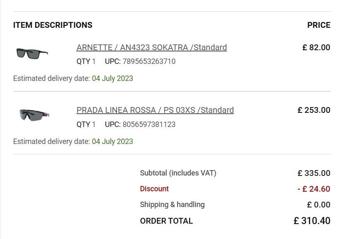The height and width of the screenshot is (239, 343).
Task: Click the Arnette item's 04 July 2023 delivery date
Action: tap(112, 78)
